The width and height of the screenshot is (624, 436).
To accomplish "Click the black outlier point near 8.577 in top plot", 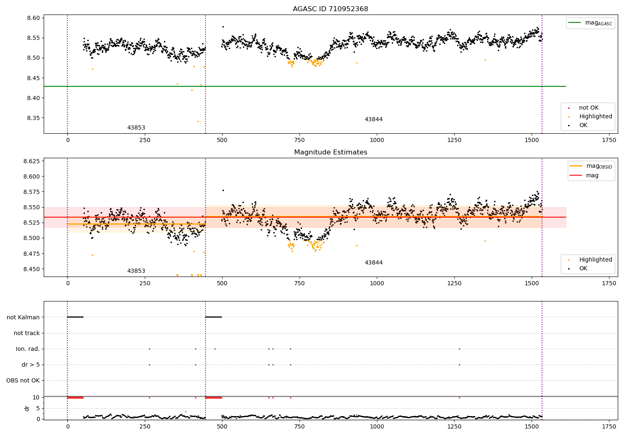I will [223, 27].
